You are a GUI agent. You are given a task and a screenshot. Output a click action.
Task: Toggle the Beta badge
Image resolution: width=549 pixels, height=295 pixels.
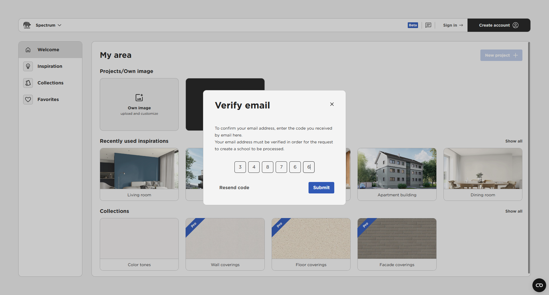pyautogui.click(x=413, y=25)
